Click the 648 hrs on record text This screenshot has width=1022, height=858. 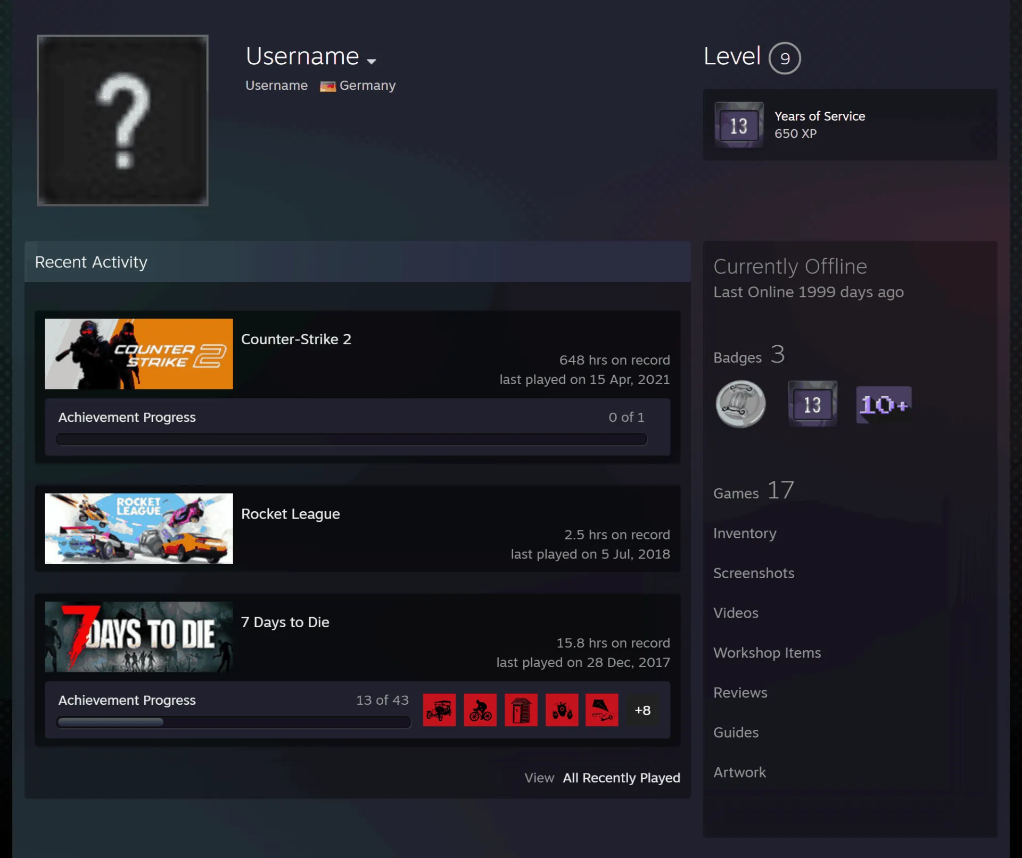coord(614,360)
